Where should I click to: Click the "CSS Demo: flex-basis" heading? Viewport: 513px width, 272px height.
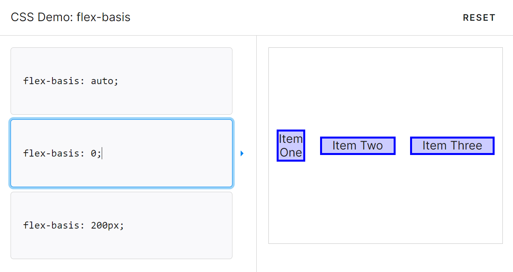[71, 17]
